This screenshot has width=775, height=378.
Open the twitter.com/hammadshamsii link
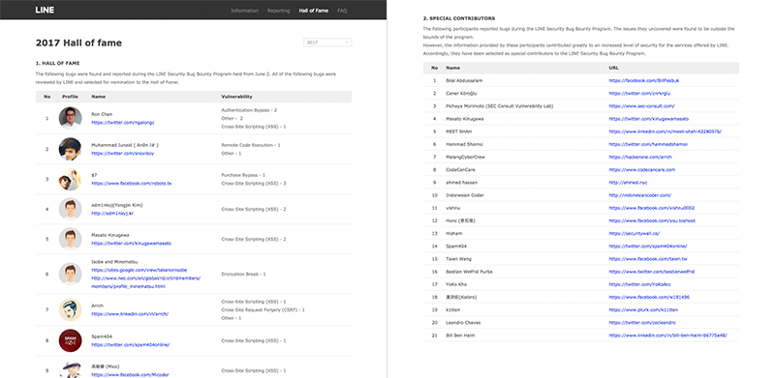tap(648, 145)
